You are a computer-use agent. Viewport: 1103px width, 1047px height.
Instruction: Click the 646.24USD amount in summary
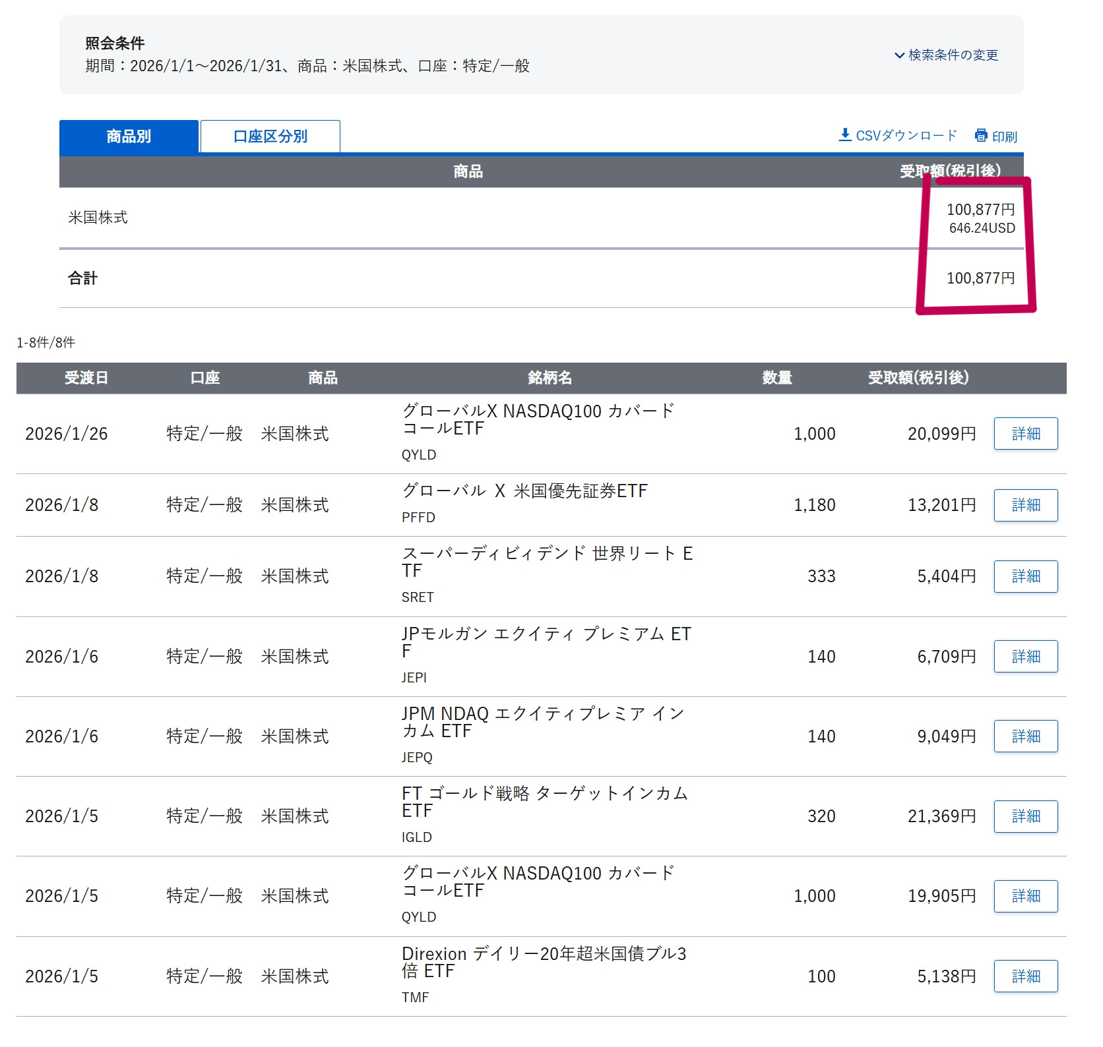coord(982,228)
